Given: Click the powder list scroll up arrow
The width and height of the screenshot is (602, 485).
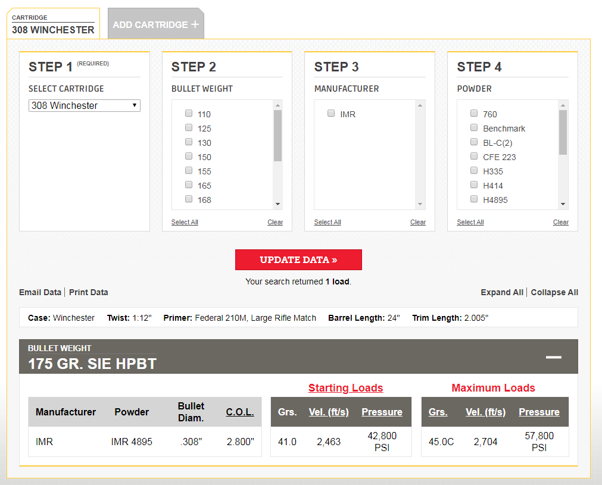Looking at the screenshot, I should point(563,105).
